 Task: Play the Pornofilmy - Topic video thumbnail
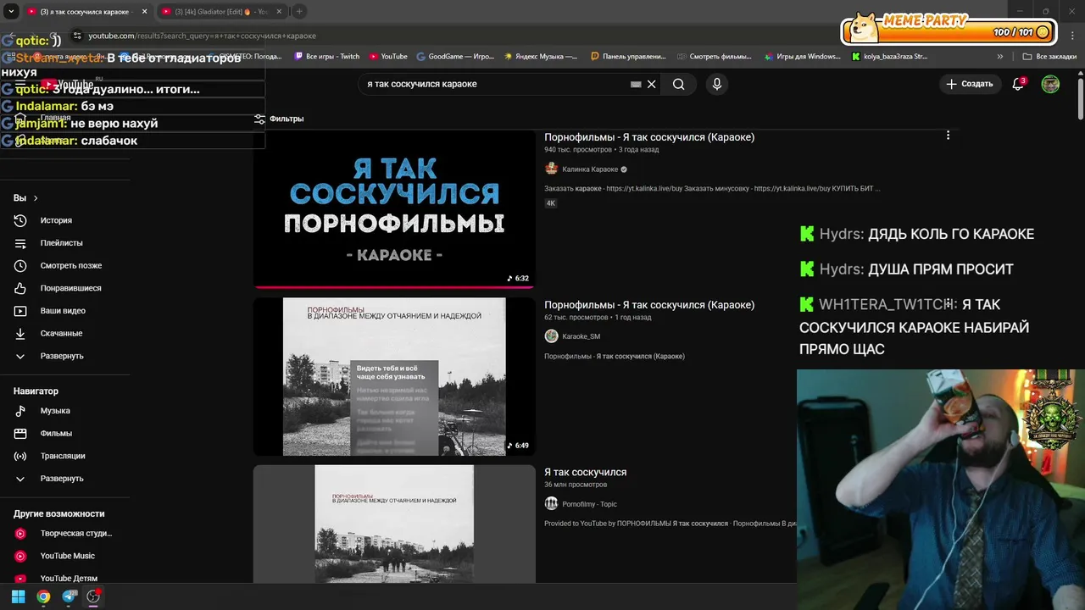point(394,524)
